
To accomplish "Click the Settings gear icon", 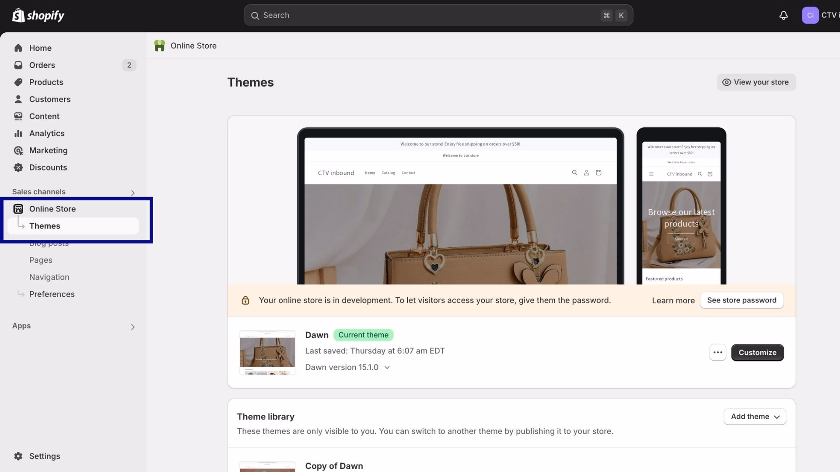I will coord(18,456).
